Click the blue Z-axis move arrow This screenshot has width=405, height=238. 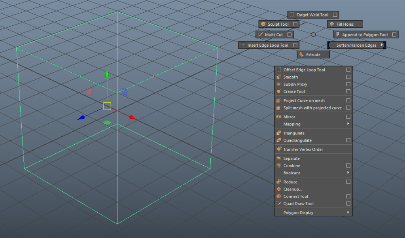coord(81,117)
